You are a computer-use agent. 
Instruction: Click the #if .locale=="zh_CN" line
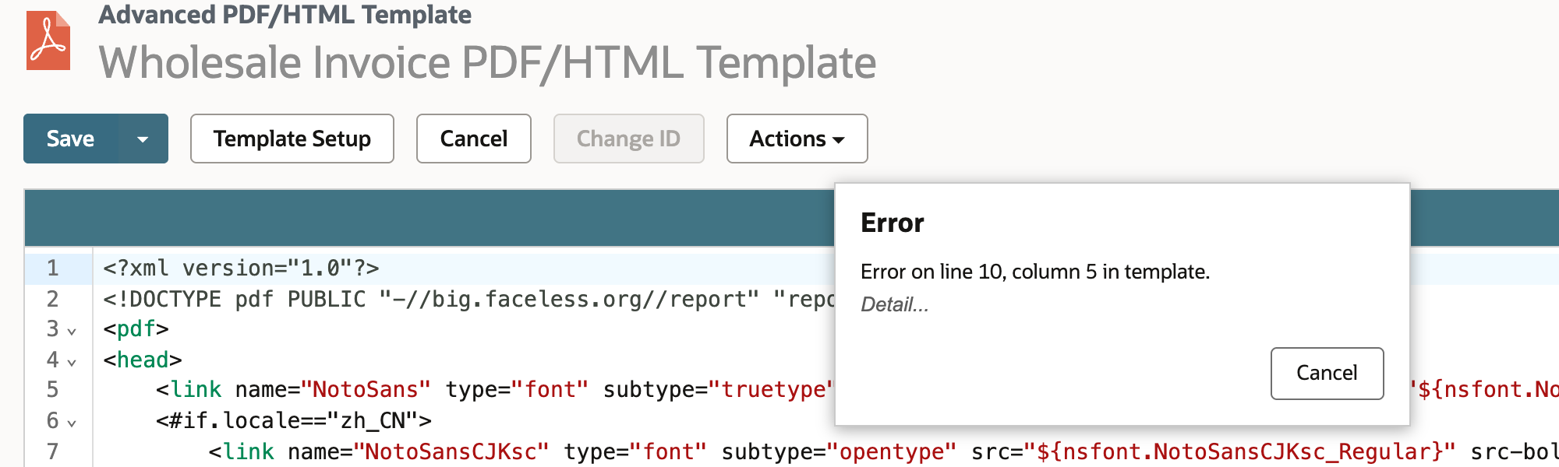pyautogui.click(x=293, y=420)
